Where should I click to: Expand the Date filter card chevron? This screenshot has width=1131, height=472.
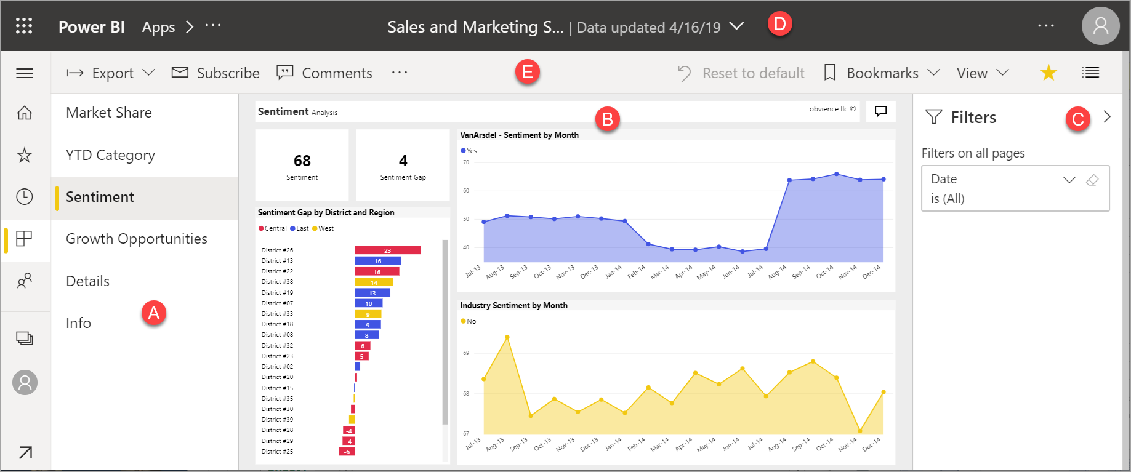coord(1069,180)
